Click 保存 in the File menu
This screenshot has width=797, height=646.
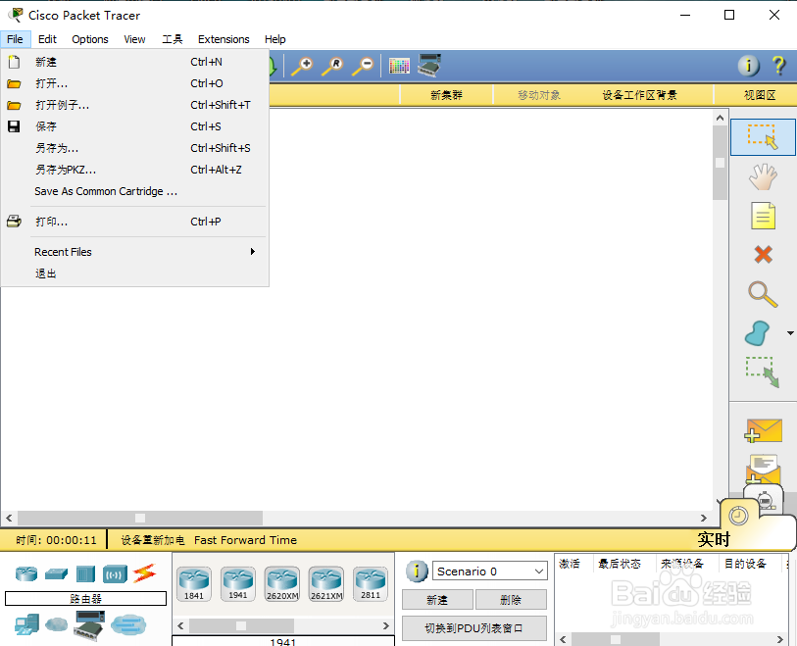[x=134, y=126]
